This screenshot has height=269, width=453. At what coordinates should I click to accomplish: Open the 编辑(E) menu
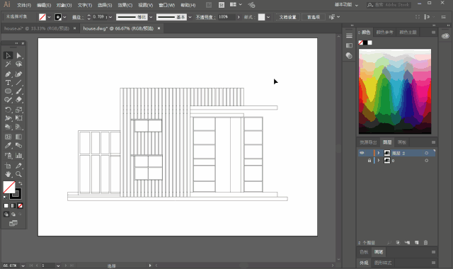click(x=44, y=5)
